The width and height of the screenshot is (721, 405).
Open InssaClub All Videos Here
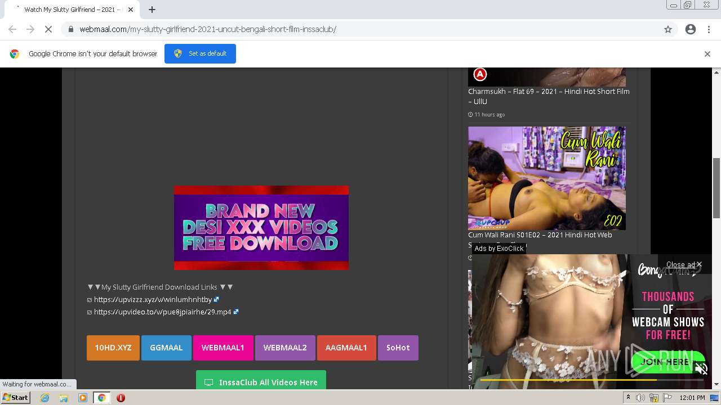261,381
